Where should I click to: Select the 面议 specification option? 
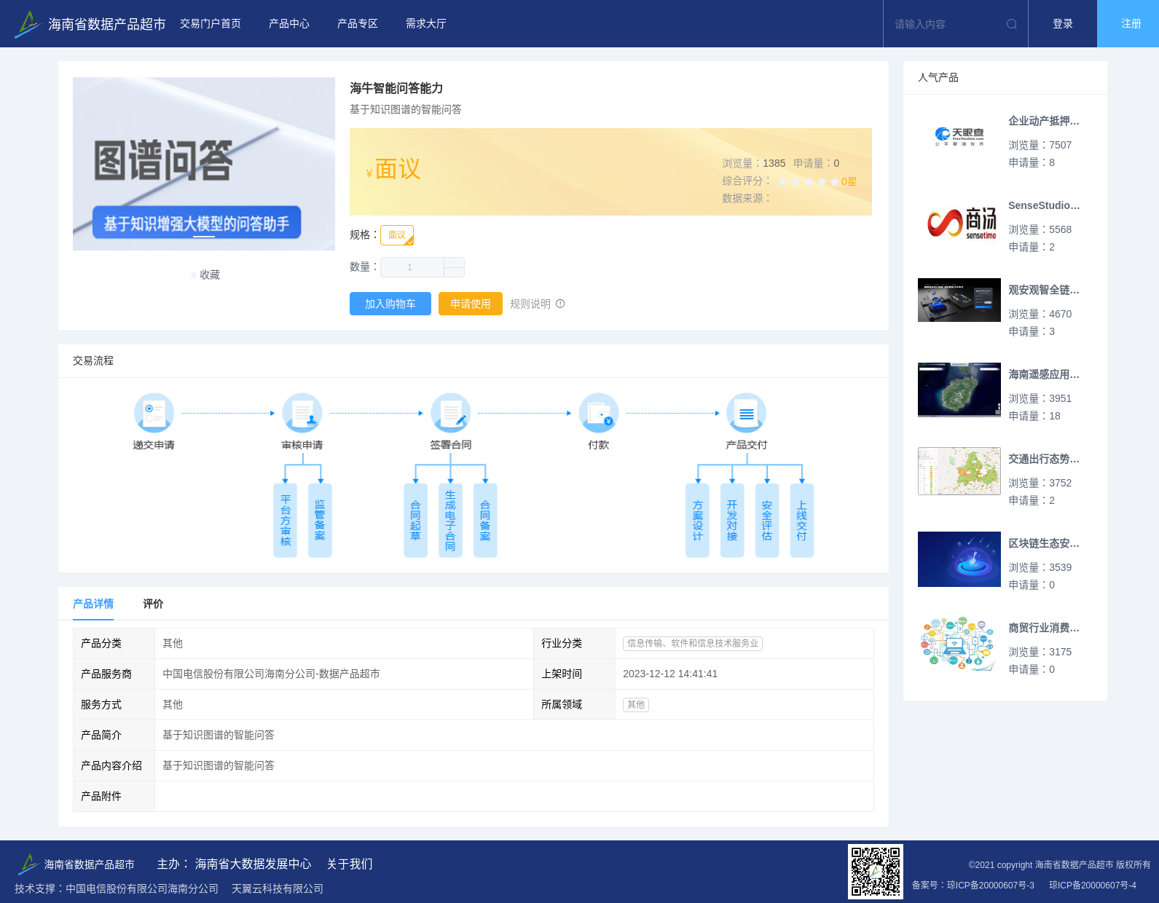tap(397, 235)
